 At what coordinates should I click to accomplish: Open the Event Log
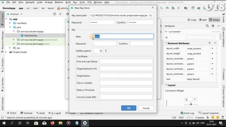187,113
